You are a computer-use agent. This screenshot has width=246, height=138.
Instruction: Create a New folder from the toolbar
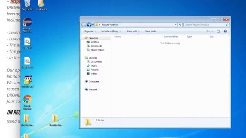click(151, 31)
